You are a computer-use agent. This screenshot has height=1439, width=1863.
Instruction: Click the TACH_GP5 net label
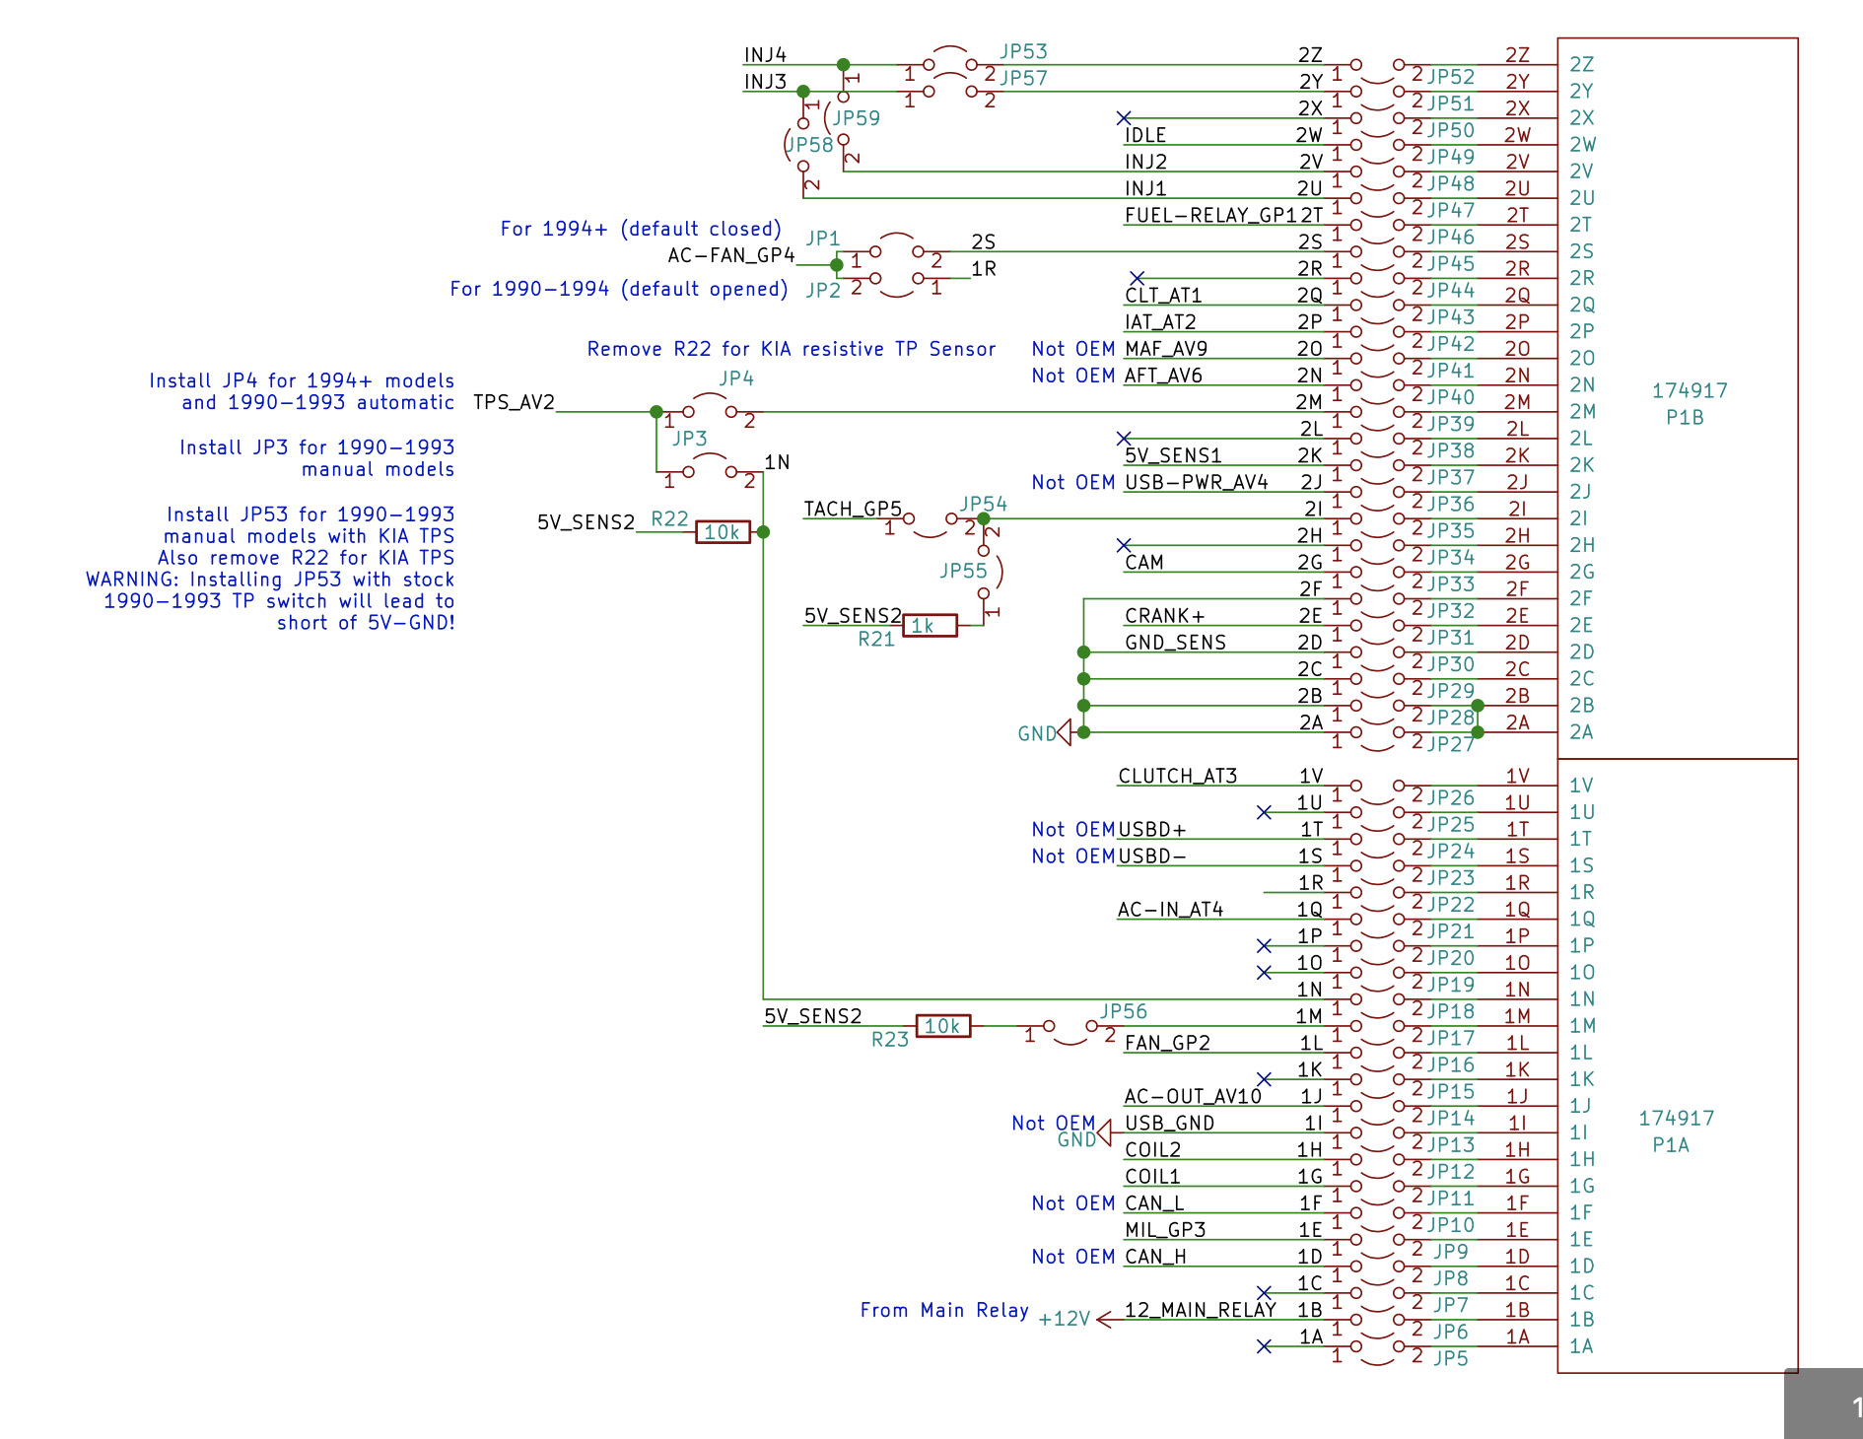(853, 509)
